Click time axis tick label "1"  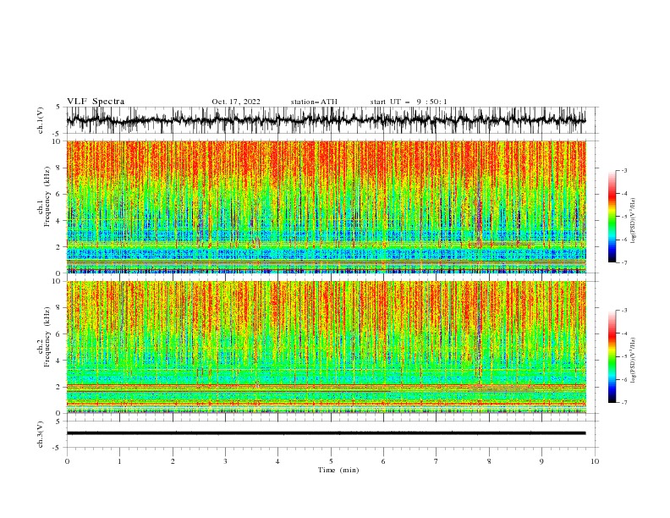119,461
